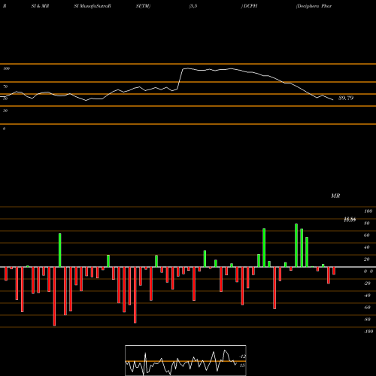
Task: Click the MR axis label 20
Action: 367,259
